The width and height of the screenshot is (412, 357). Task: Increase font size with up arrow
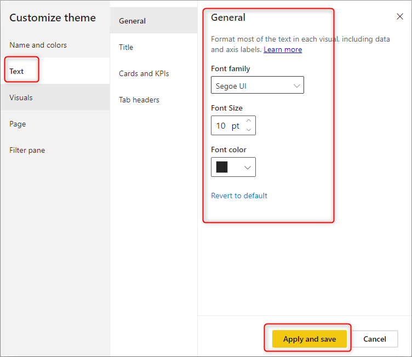coord(249,120)
